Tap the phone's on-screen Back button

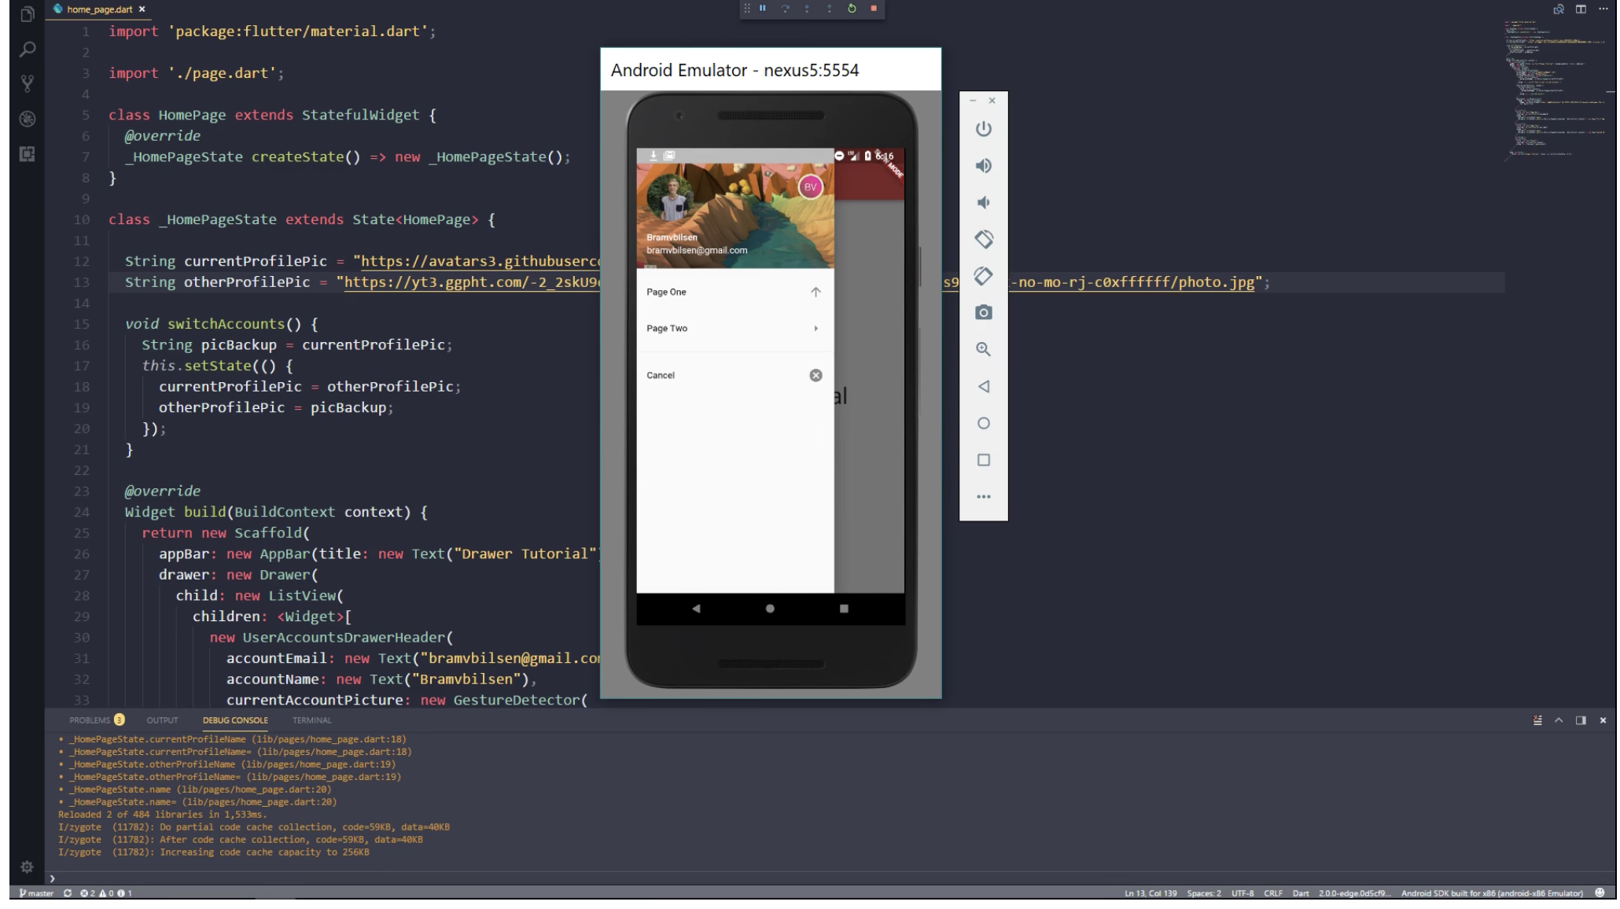pos(696,608)
